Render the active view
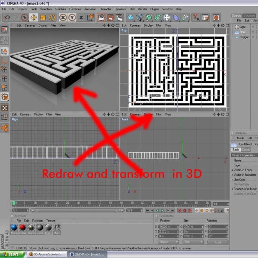 (101, 18)
